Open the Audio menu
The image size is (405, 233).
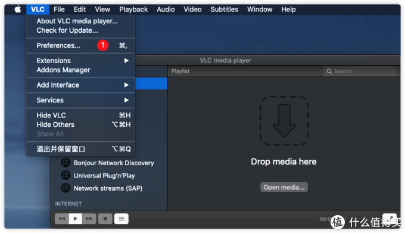point(166,10)
